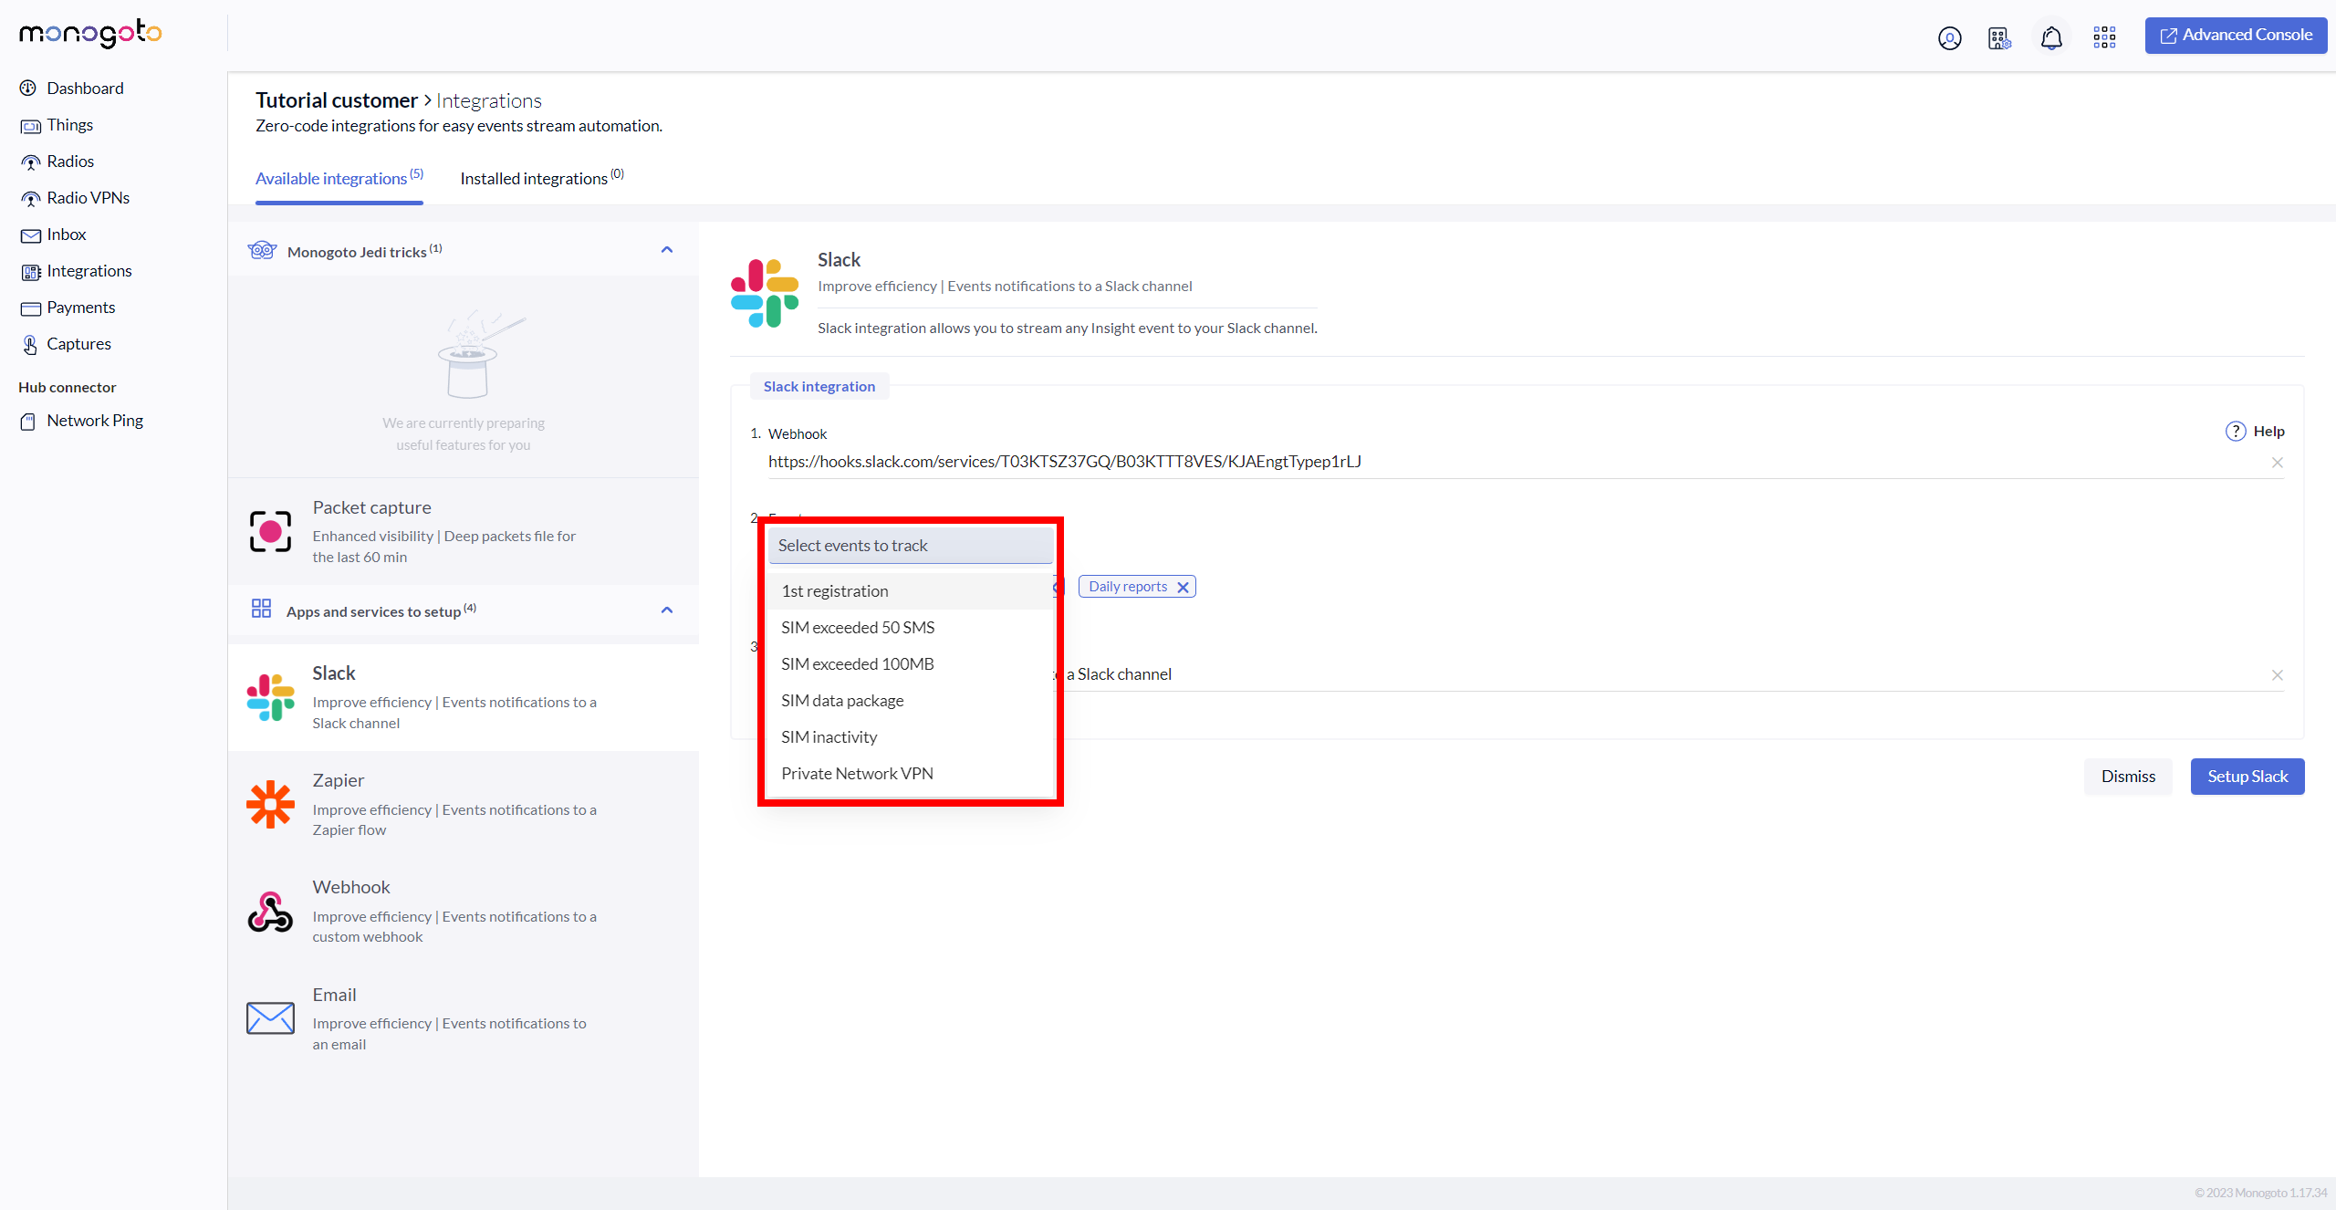Select the Webhook integration icon

click(x=270, y=912)
